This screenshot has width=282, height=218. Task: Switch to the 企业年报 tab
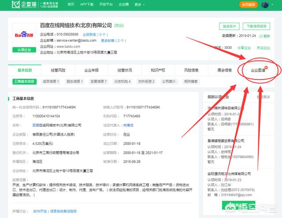point(91,70)
